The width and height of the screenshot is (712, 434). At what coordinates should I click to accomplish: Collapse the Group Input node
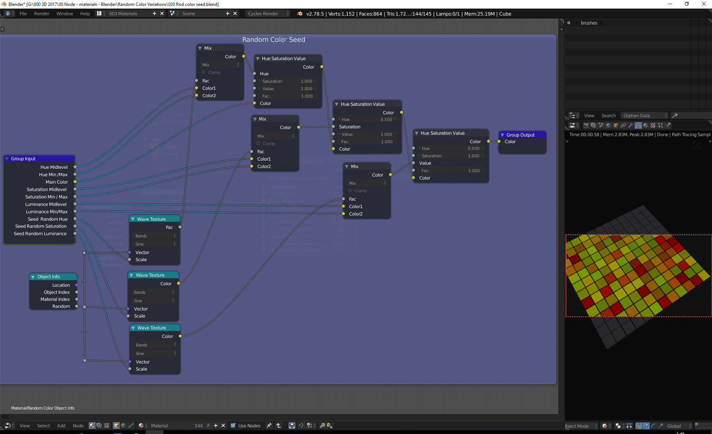tap(7, 159)
